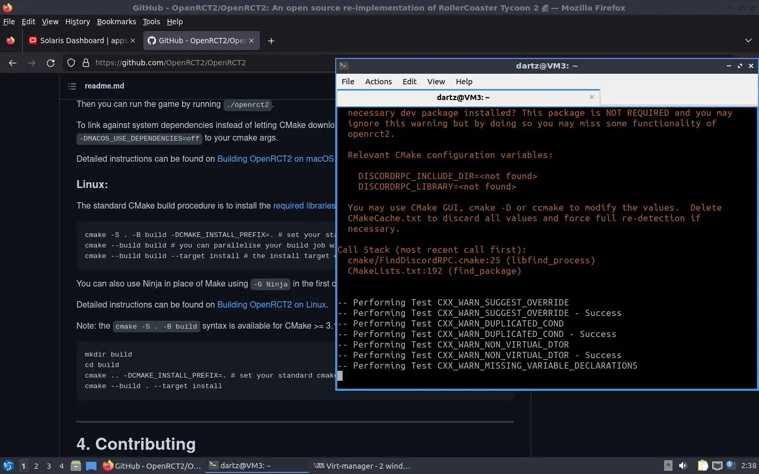Open network status tray icon
Image resolution: width=759 pixels, height=474 pixels.
coord(717,466)
